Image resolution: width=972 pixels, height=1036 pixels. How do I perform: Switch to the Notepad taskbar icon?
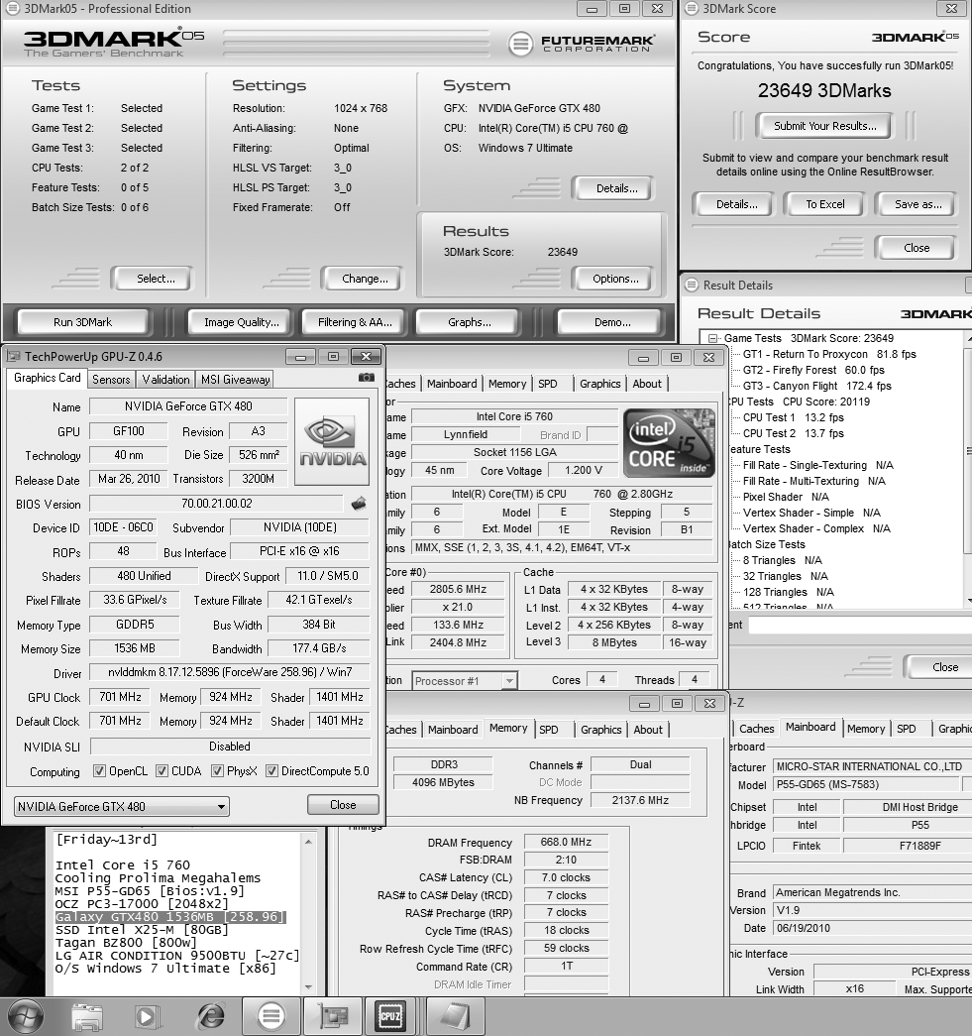click(455, 1016)
